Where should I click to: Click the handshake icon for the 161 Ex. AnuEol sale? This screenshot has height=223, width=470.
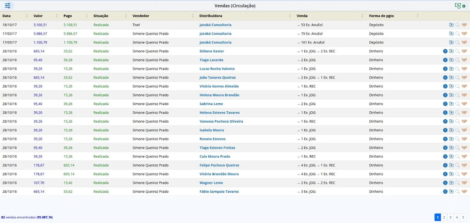tap(464, 42)
